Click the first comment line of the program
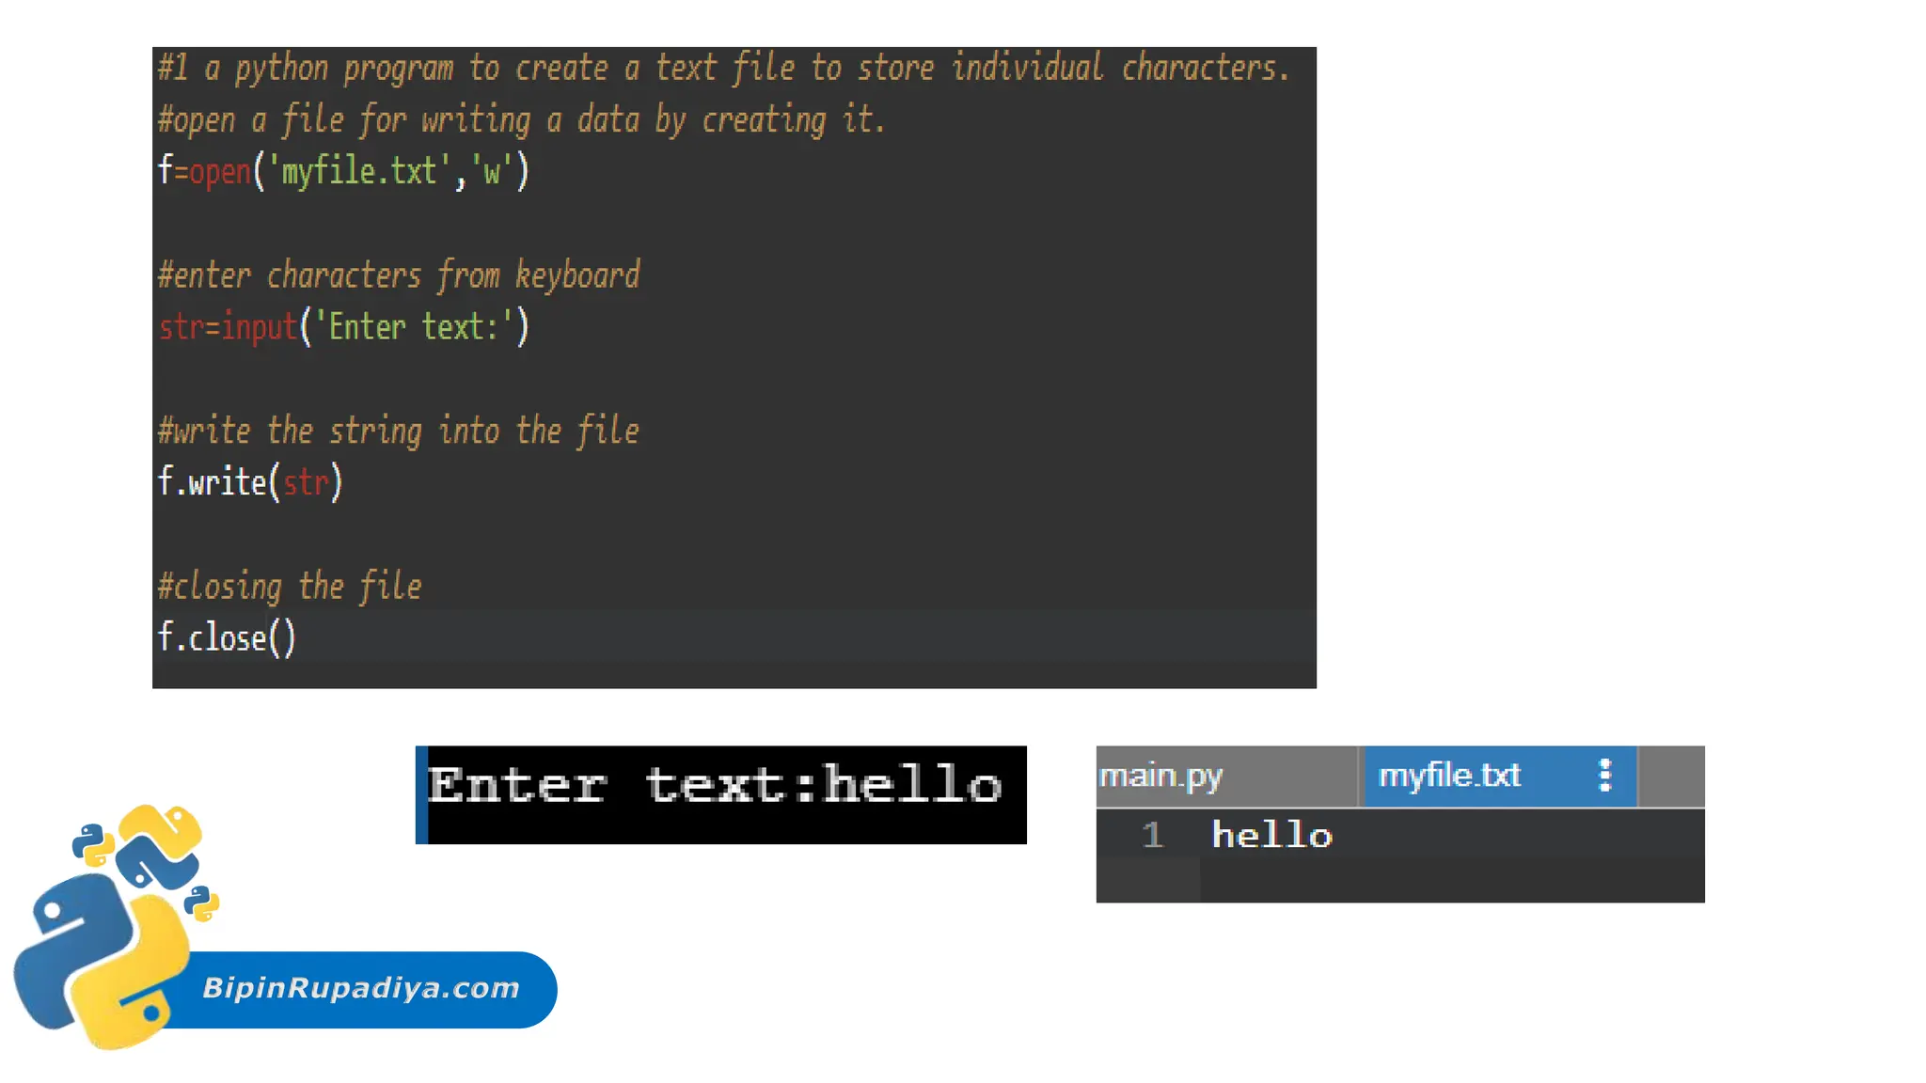 pos(722,69)
